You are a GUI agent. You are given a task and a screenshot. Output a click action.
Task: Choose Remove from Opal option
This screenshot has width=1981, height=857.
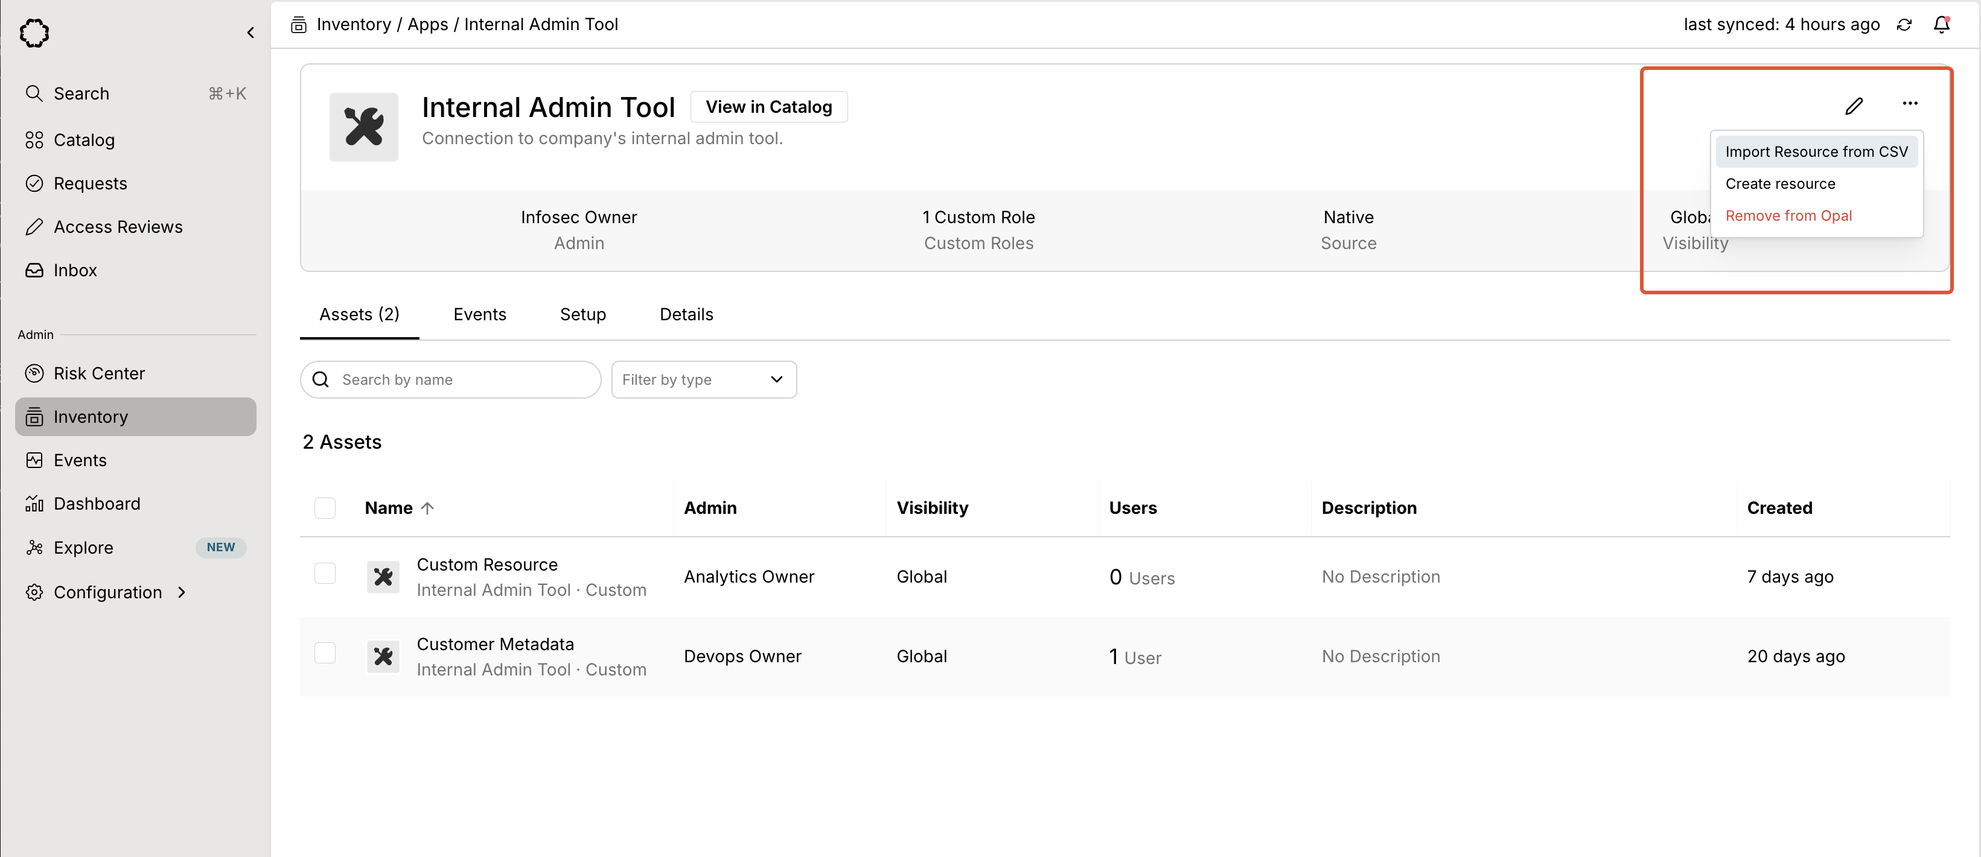pos(1788,216)
